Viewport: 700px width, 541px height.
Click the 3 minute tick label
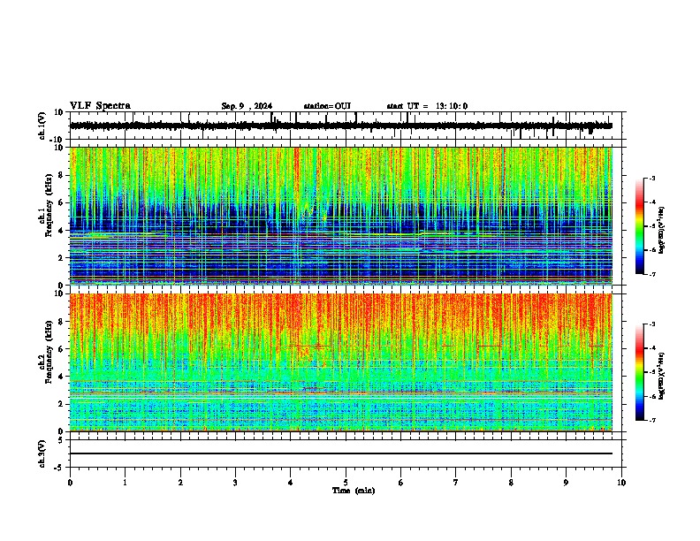point(235,483)
